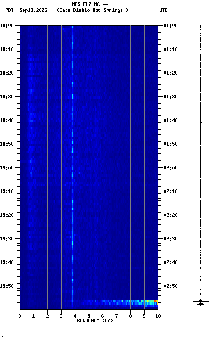Click the seismogram waveform spike at bottom right

point(201,302)
